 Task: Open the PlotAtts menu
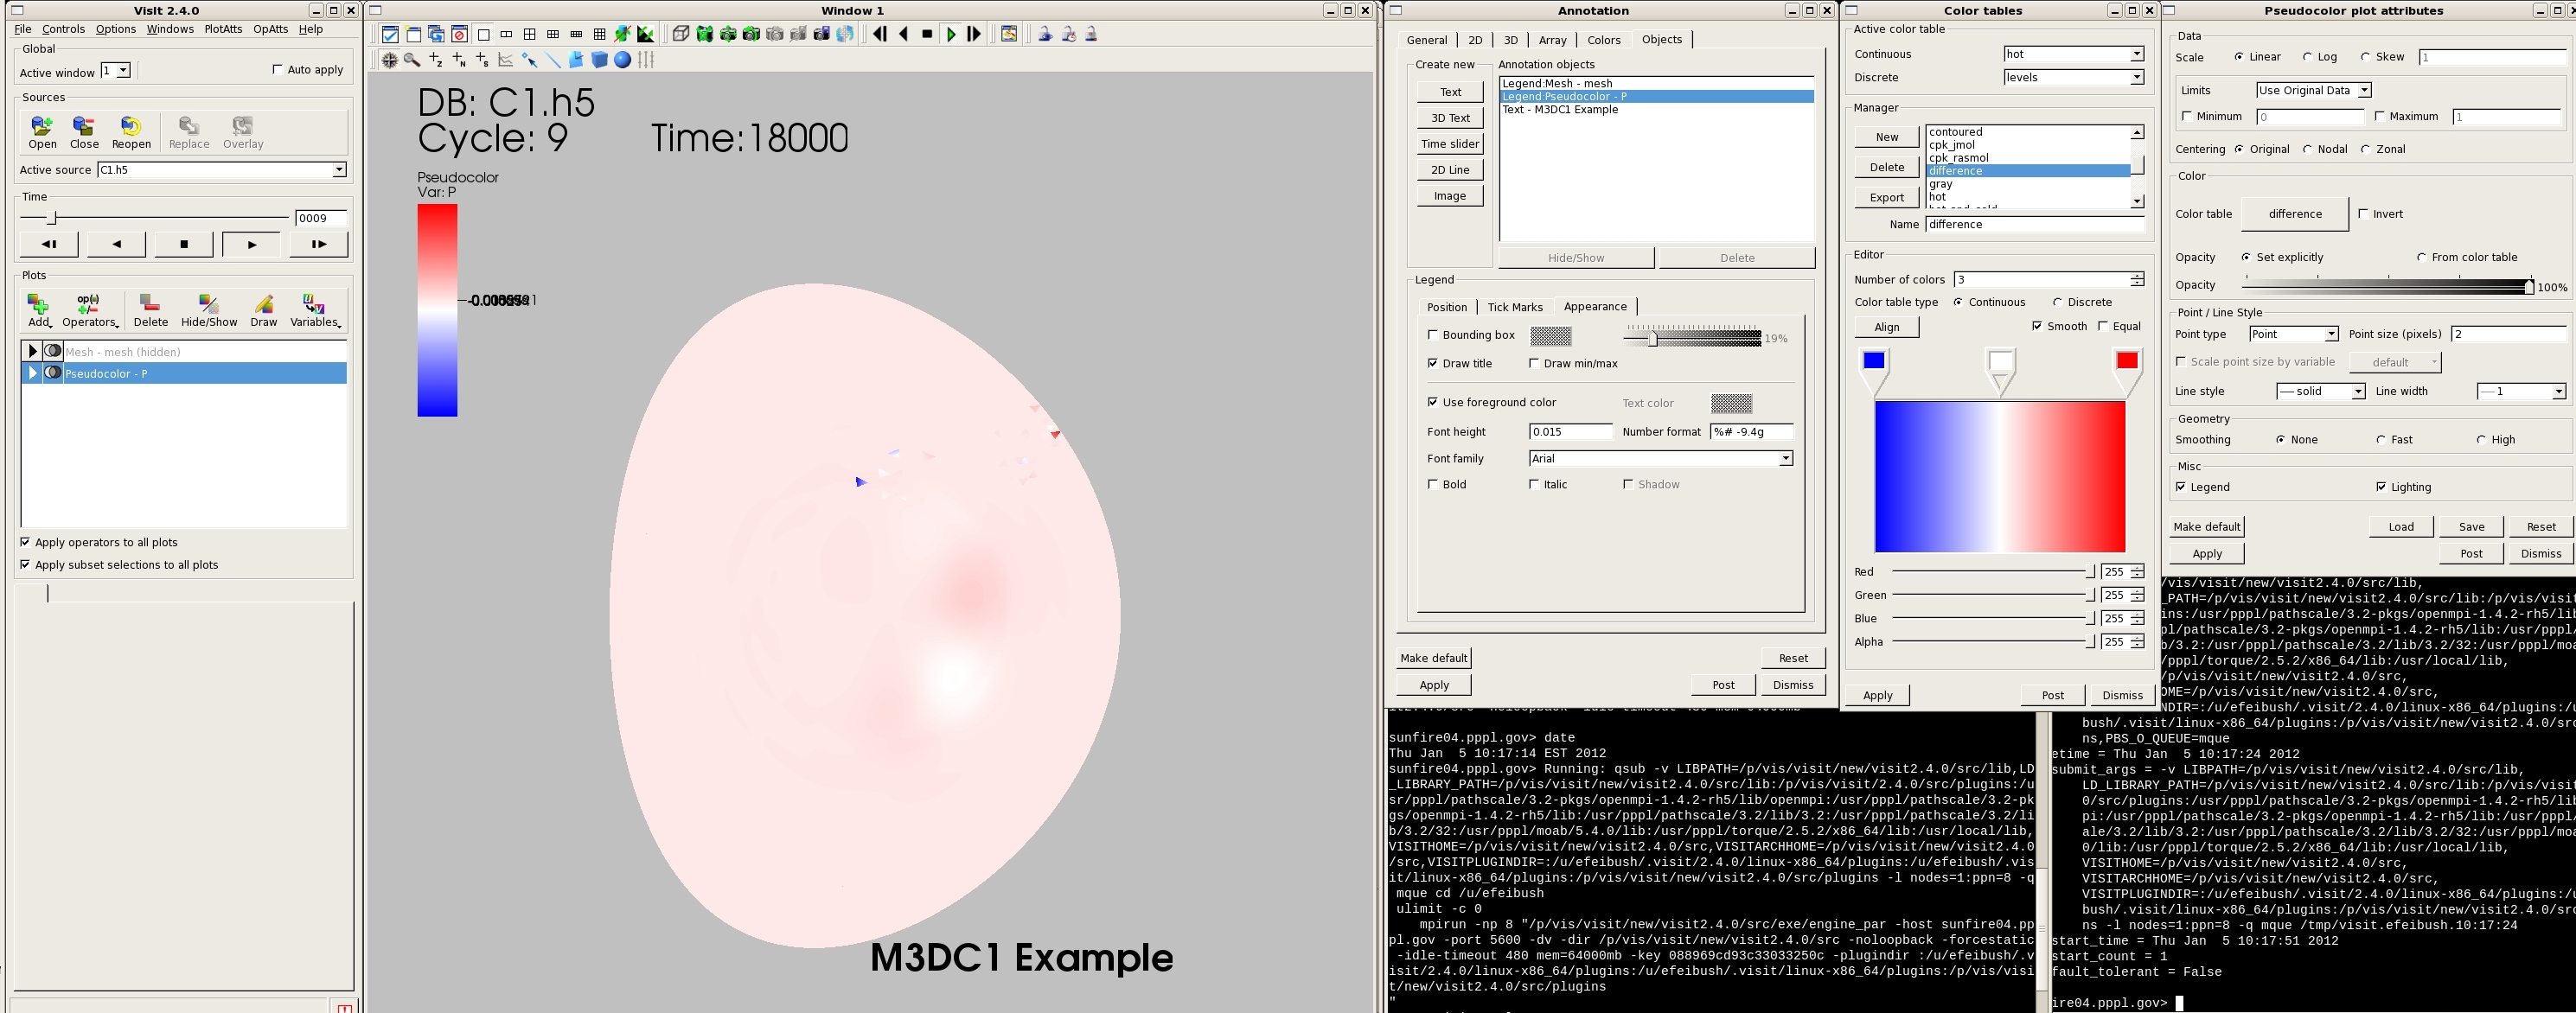coord(223,29)
